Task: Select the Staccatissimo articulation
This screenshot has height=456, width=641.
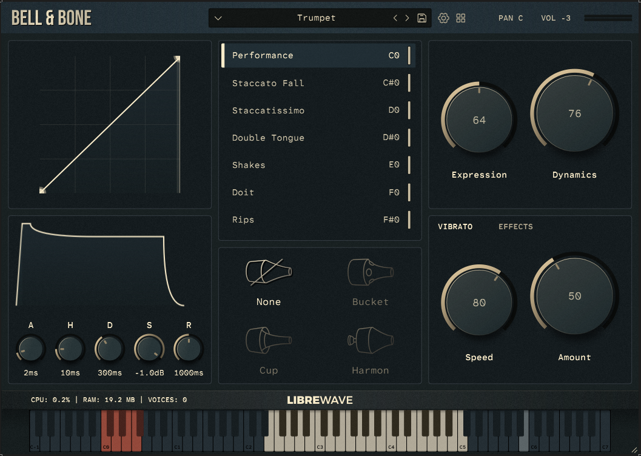Action: coord(318,110)
